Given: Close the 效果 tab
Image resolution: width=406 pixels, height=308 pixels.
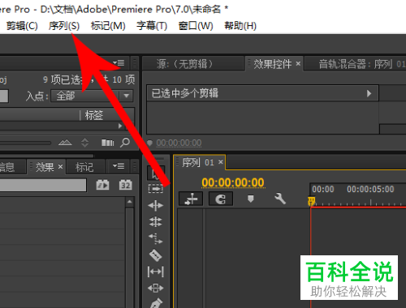Looking at the screenshot, I should pyautogui.click(x=60, y=167).
